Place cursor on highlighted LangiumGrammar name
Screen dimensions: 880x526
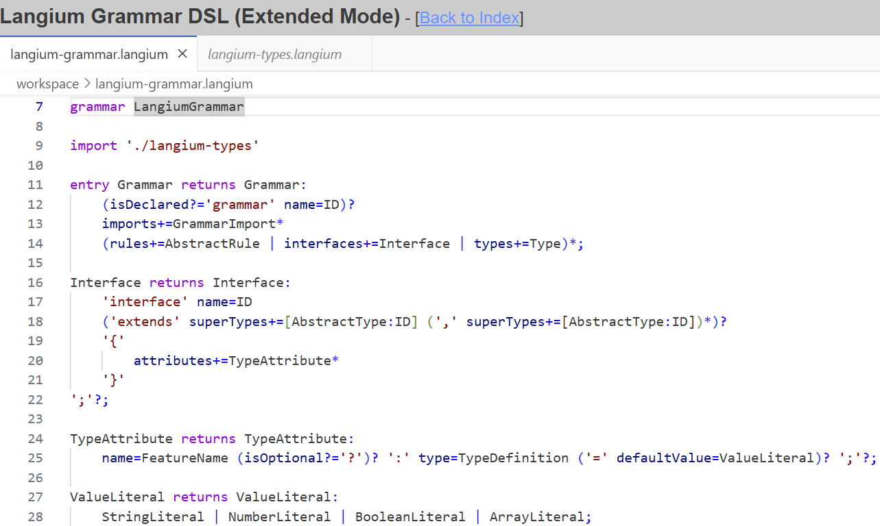point(189,107)
